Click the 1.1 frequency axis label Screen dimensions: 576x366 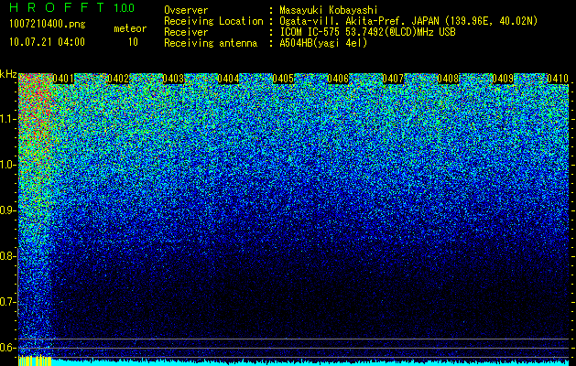[x=6, y=119]
